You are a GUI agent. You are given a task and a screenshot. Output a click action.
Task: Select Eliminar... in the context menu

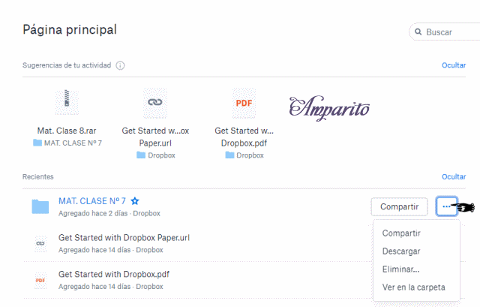pos(401,269)
